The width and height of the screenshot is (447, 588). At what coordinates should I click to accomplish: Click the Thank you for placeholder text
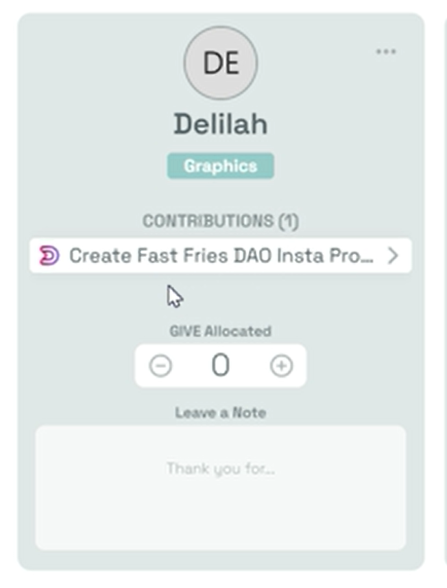click(221, 469)
